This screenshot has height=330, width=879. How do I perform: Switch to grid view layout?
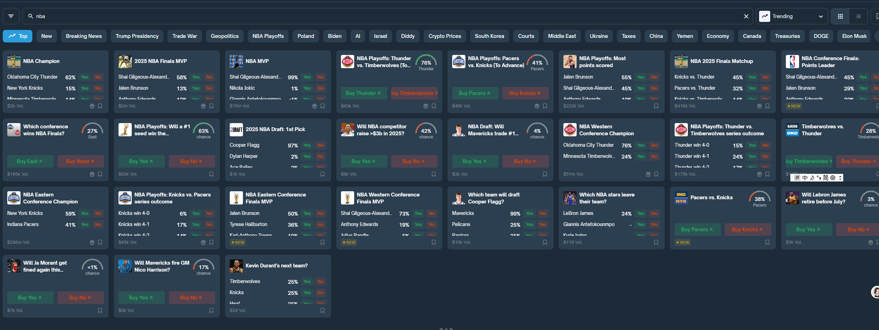pyautogui.click(x=840, y=16)
